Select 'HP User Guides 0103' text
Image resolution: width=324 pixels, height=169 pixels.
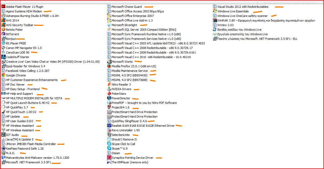20,121
